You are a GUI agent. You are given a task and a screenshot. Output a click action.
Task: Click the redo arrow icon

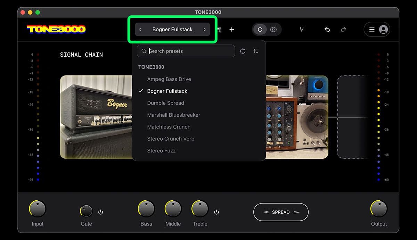[x=343, y=30]
